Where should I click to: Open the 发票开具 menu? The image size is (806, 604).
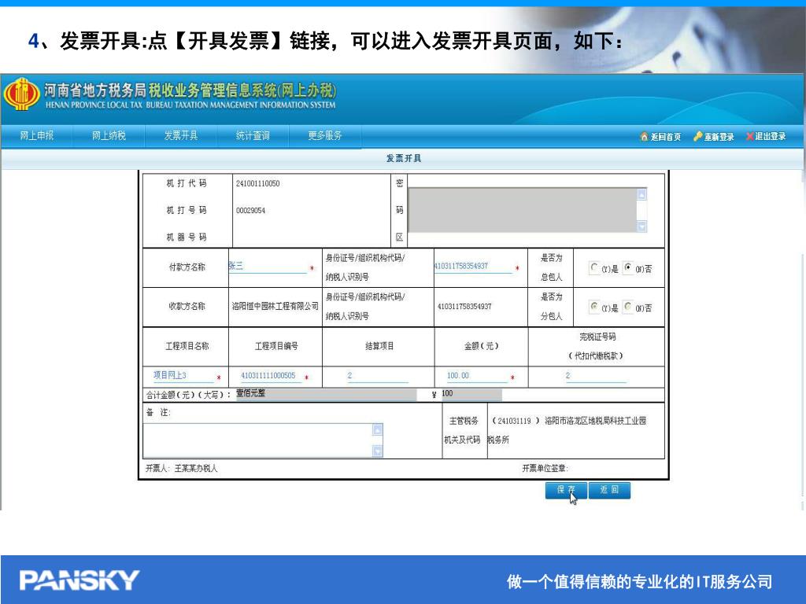coord(181,135)
